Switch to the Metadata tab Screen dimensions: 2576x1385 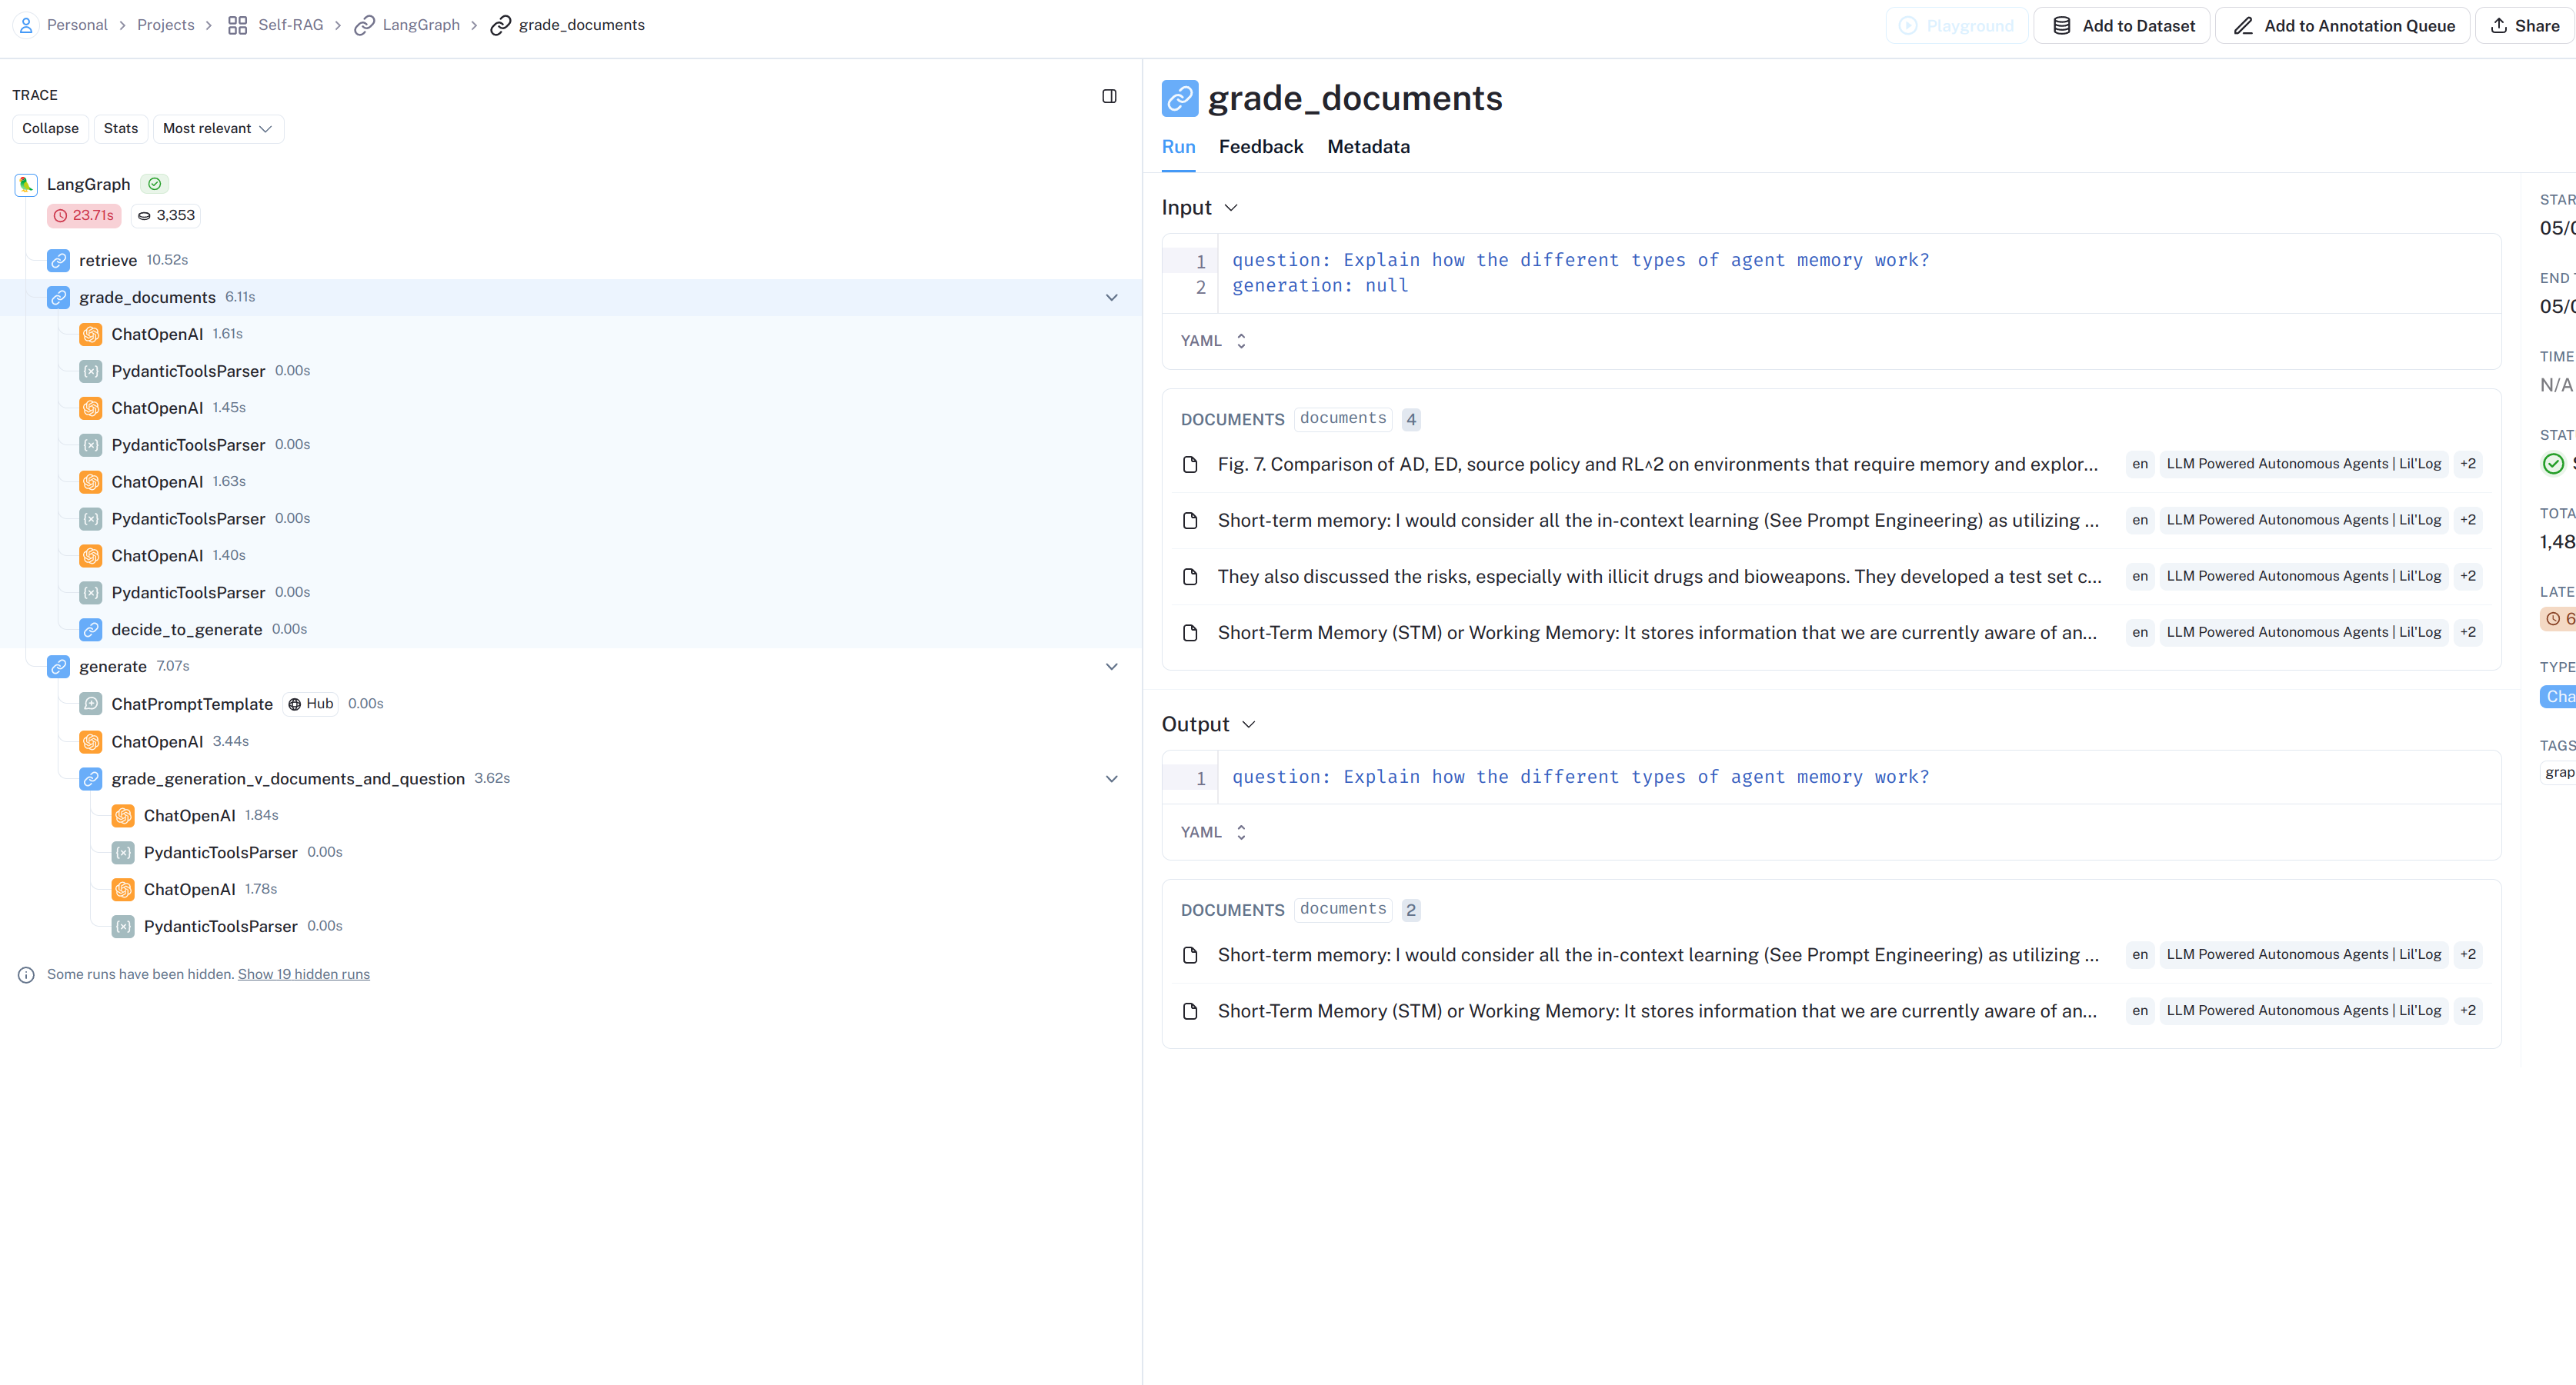(x=1367, y=147)
